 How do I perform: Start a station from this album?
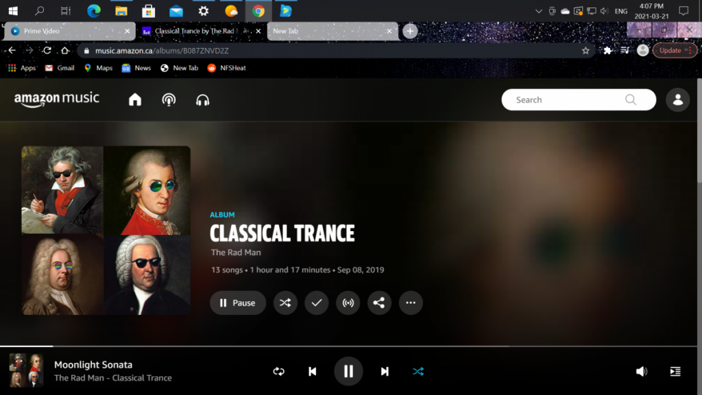click(x=348, y=302)
